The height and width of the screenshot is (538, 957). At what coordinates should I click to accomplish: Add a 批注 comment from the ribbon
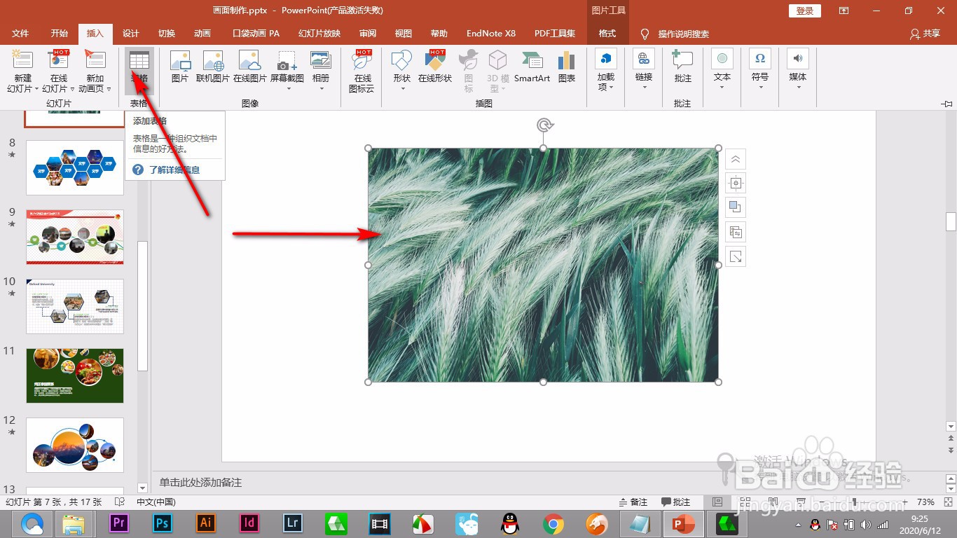tap(682, 67)
